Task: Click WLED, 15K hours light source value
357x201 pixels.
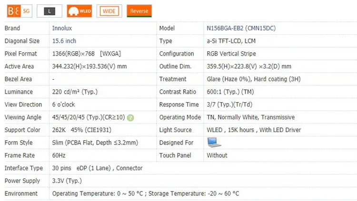Action: coord(254,130)
